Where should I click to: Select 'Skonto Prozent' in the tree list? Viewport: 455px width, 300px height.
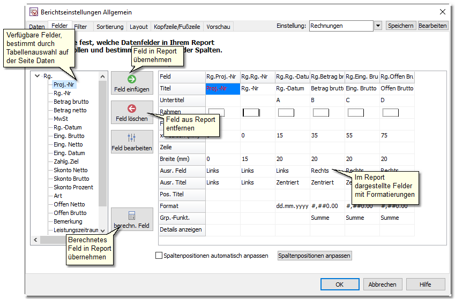pyautogui.click(x=73, y=187)
